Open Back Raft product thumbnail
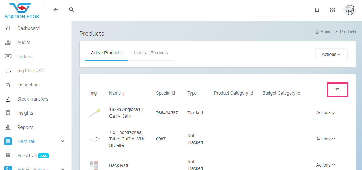 [94, 165]
